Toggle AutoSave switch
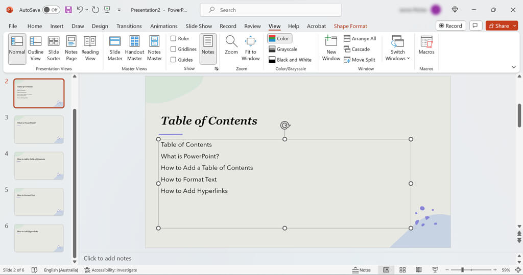Viewport: 523px width, 275px height. [x=51, y=10]
